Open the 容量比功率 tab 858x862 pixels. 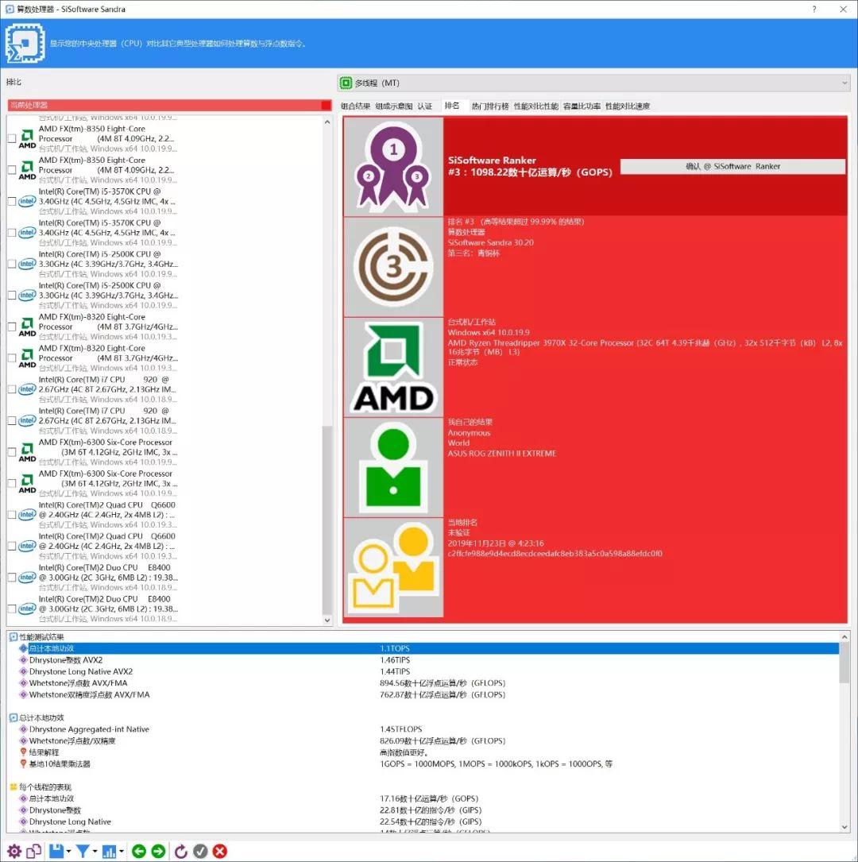[x=582, y=106]
